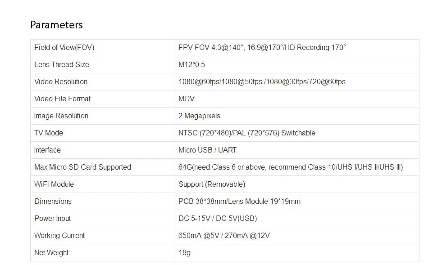Click the Max Micro SD Card Supported label

coord(82,167)
